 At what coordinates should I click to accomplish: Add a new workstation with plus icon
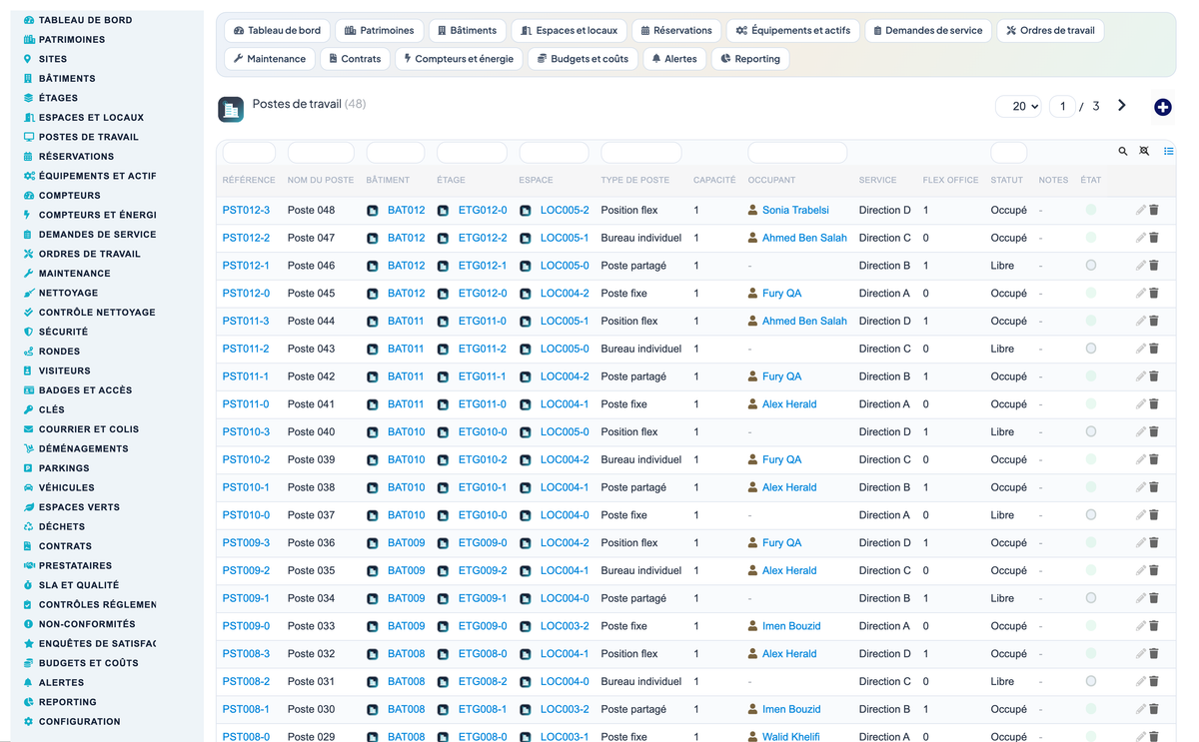[x=1162, y=107]
